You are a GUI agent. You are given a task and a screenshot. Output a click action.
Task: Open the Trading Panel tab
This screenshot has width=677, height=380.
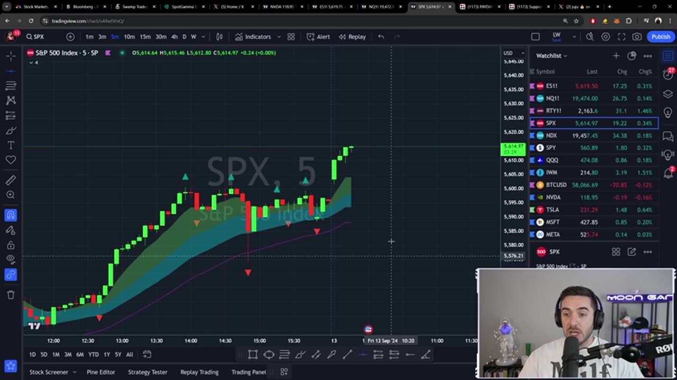(249, 372)
